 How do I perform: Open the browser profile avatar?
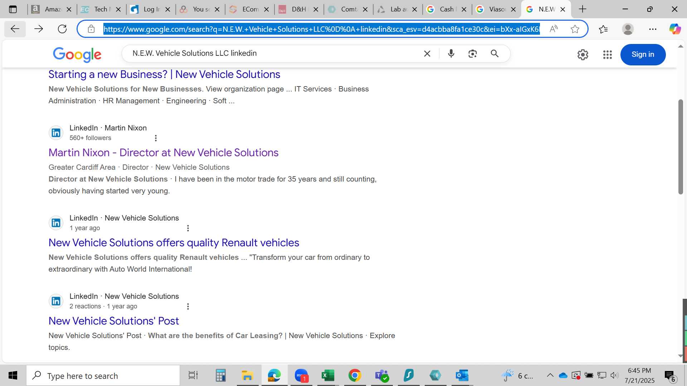tap(628, 29)
